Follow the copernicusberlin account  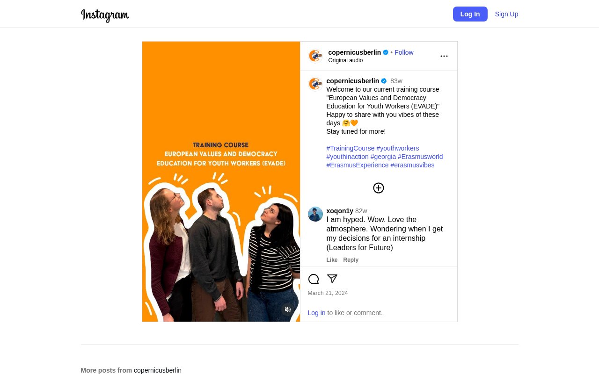(404, 52)
